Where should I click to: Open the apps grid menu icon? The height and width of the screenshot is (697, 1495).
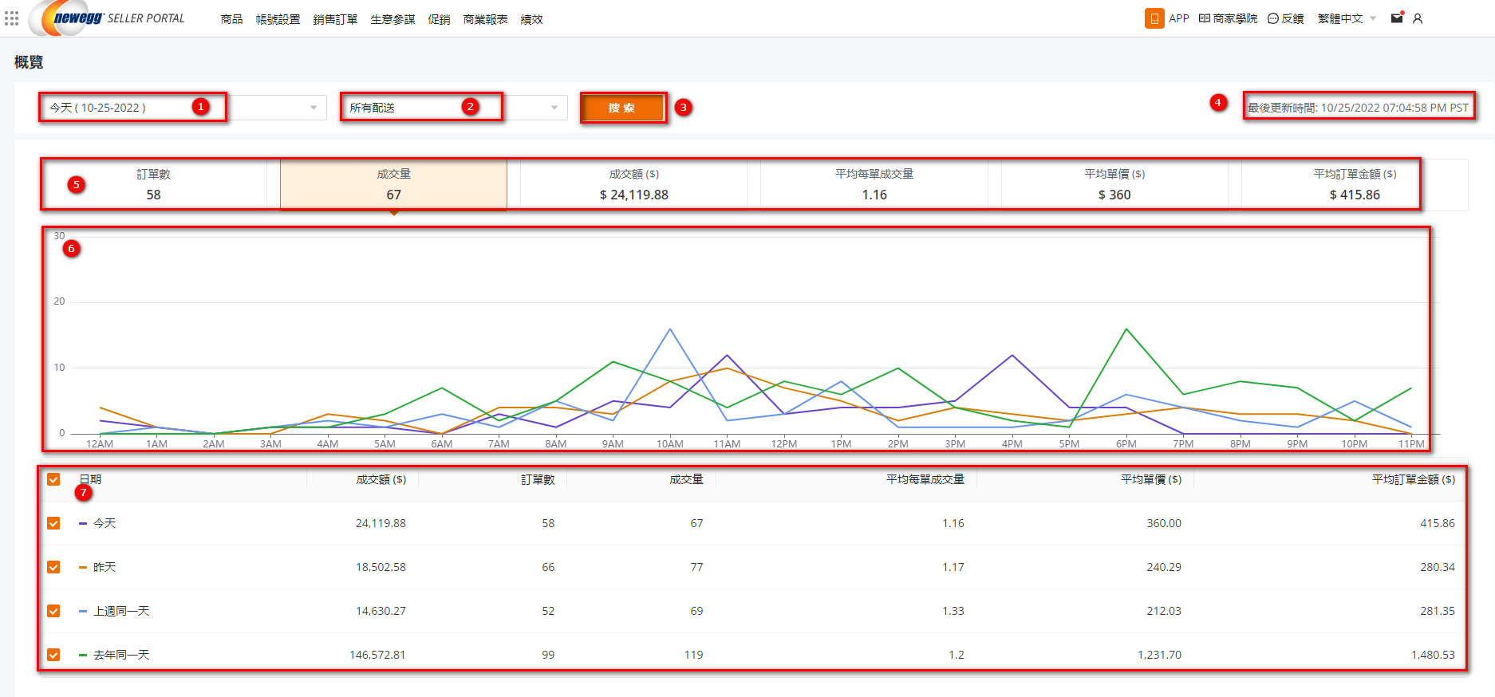11,18
